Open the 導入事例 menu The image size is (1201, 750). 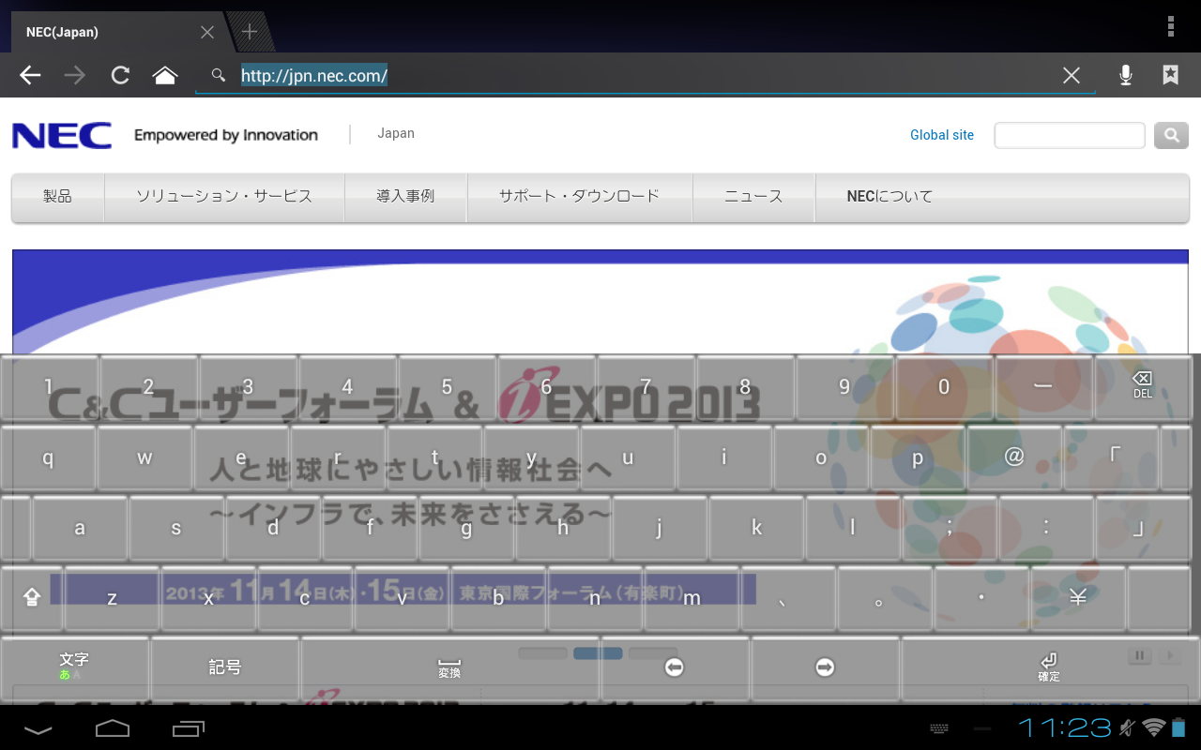tap(405, 197)
